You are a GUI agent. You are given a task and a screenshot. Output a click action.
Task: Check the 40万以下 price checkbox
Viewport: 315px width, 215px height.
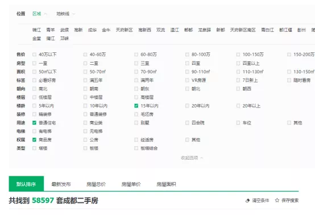click(x=34, y=55)
